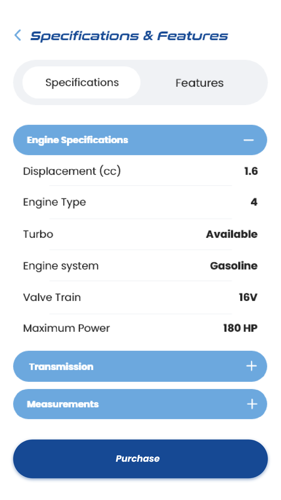Click the plus icon on Measurements
The width and height of the screenshot is (281, 500).
252,404
